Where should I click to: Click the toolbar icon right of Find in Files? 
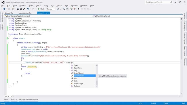tap(64, 9)
